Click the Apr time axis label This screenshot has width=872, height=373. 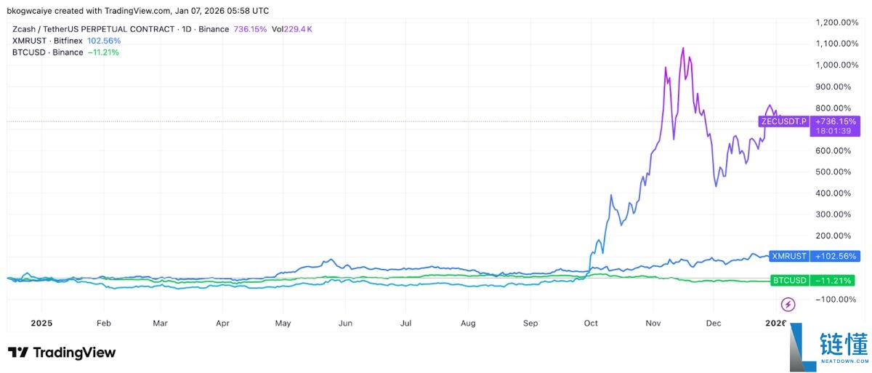tap(222, 323)
